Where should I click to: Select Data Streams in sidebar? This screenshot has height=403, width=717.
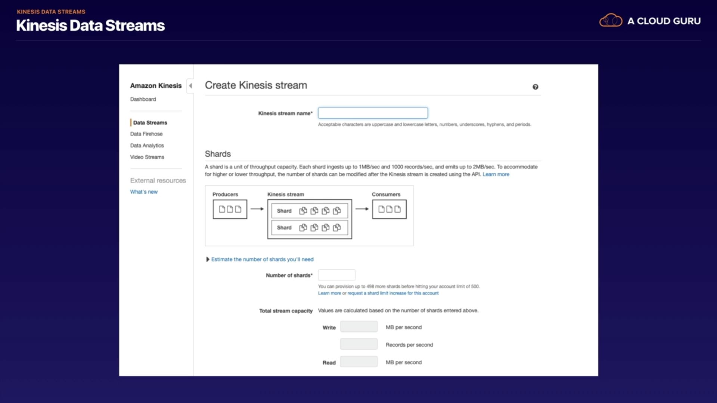coord(150,123)
